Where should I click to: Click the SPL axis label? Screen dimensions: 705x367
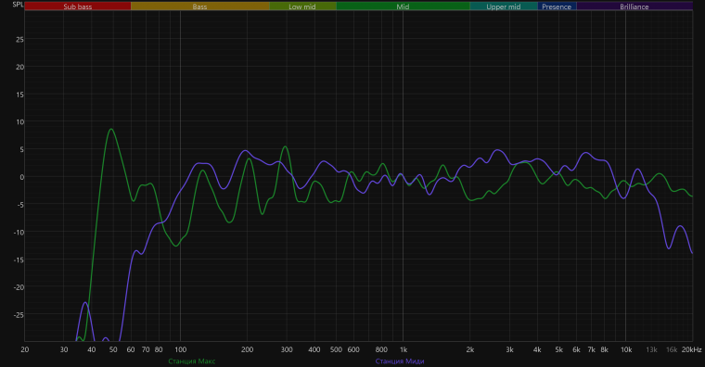coord(18,5)
